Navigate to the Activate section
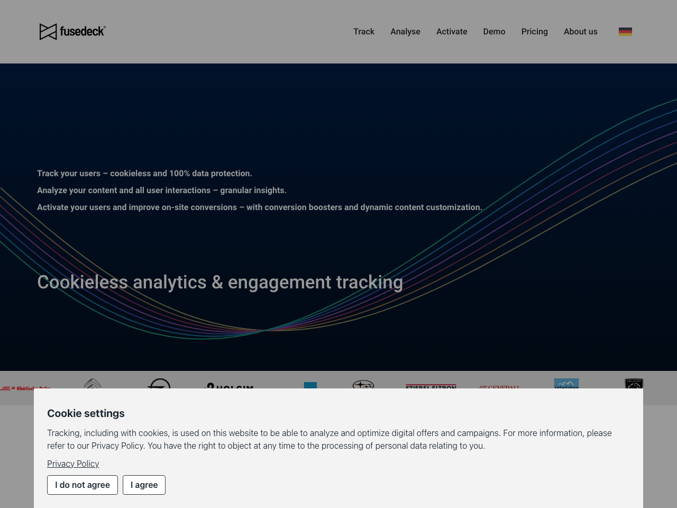The width and height of the screenshot is (677, 508). [x=452, y=31]
